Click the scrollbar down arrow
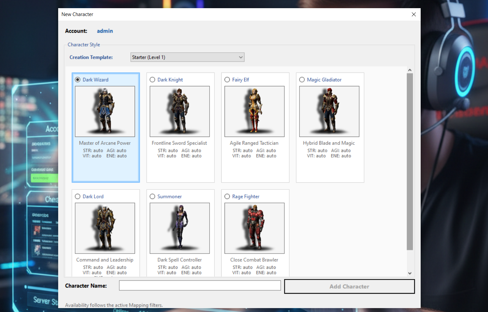Image resolution: width=488 pixels, height=312 pixels. coord(410,273)
